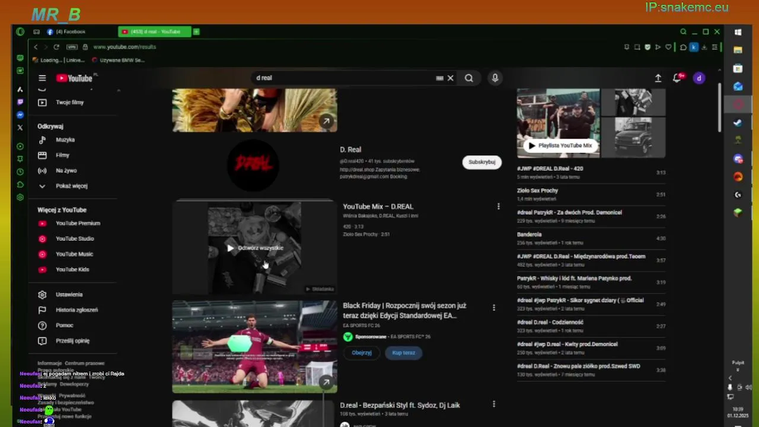Open options for 'Bezpański Styl' video

(493, 404)
